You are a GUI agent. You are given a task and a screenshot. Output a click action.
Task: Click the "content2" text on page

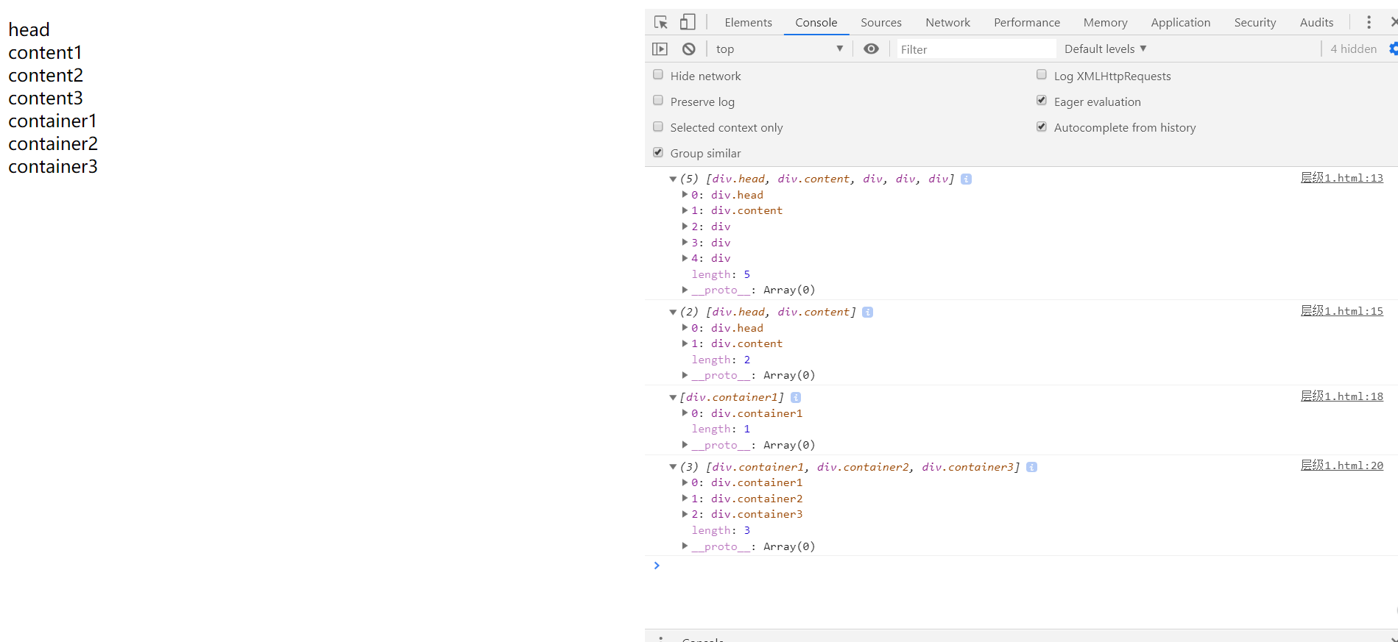(x=46, y=76)
